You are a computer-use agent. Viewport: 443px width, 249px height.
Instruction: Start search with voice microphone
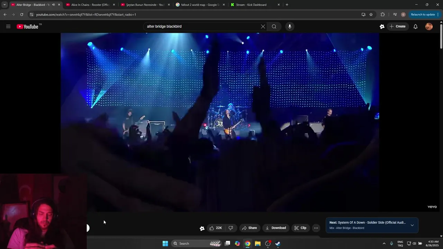(290, 26)
